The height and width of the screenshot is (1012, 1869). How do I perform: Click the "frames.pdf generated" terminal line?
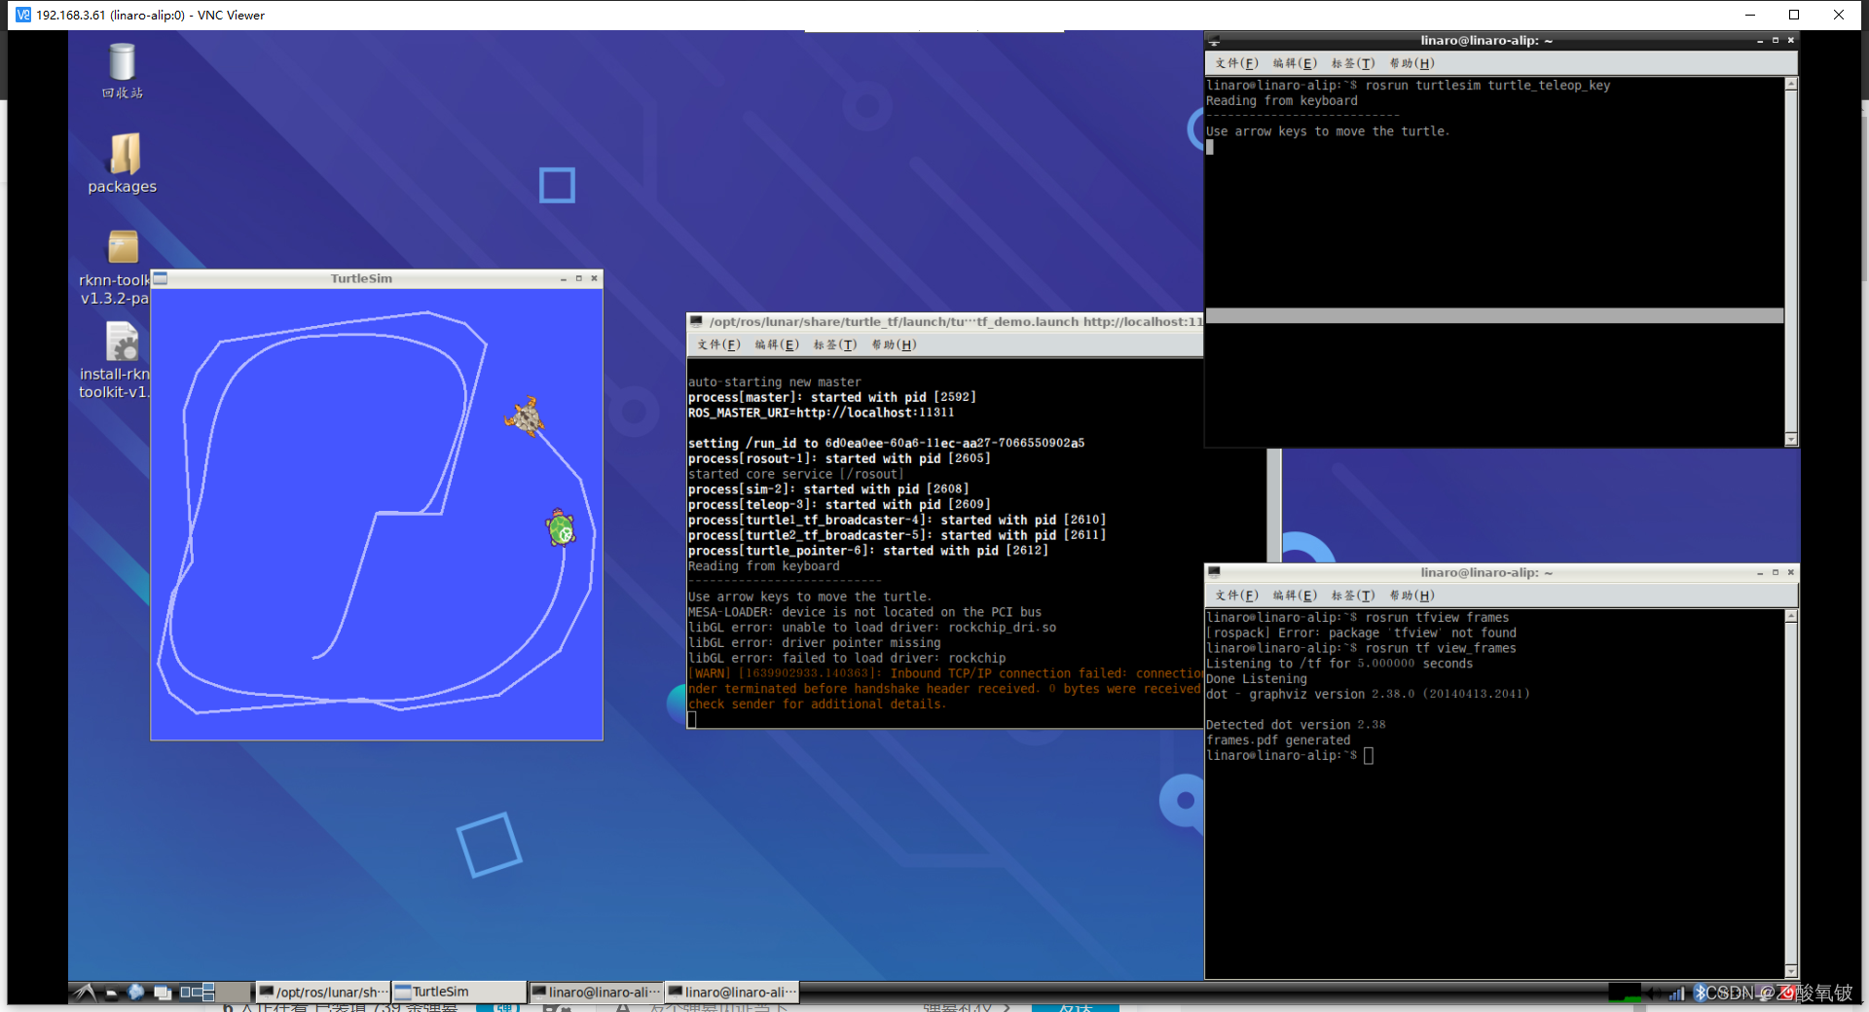tap(1278, 741)
